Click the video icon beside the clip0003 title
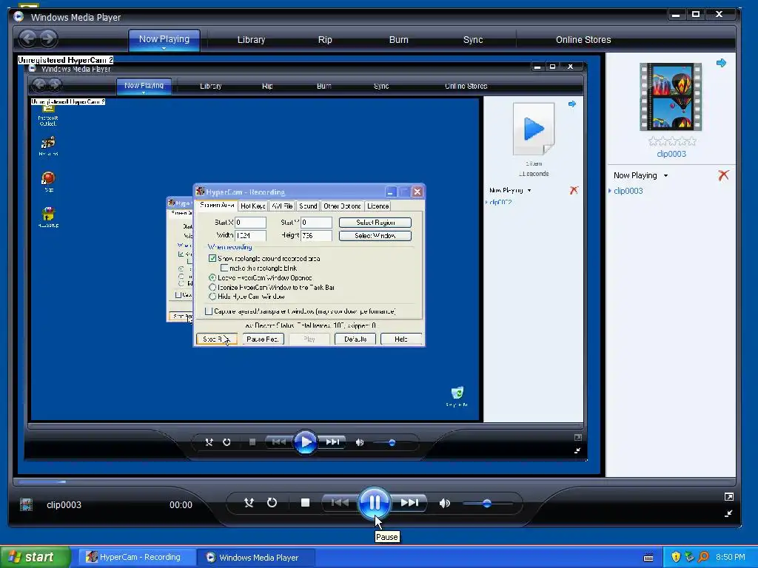This screenshot has height=568, width=758. (26, 504)
